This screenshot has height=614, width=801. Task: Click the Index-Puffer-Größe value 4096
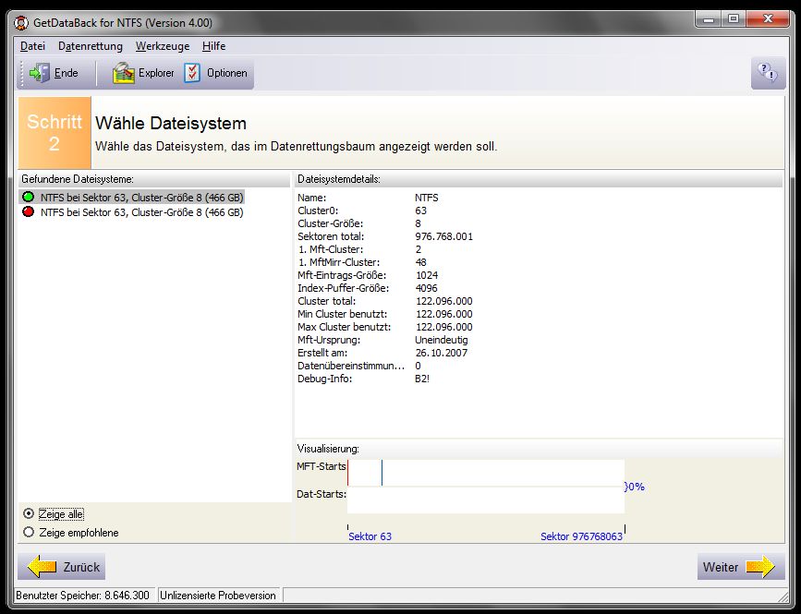pos(427,288)
